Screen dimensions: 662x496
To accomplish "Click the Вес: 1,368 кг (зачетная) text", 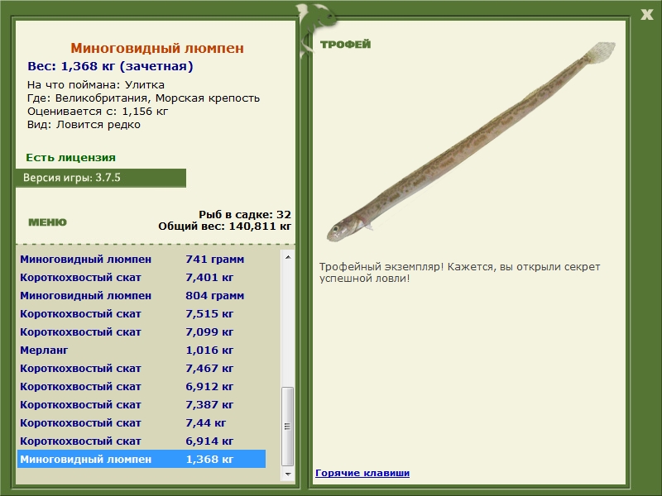I will [x=110, y=67].
